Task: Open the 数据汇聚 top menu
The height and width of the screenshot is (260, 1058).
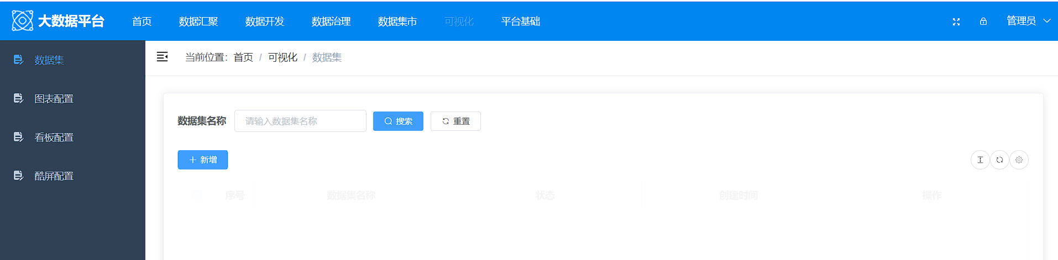Action: pyautogui.click(x=198, y=21)
